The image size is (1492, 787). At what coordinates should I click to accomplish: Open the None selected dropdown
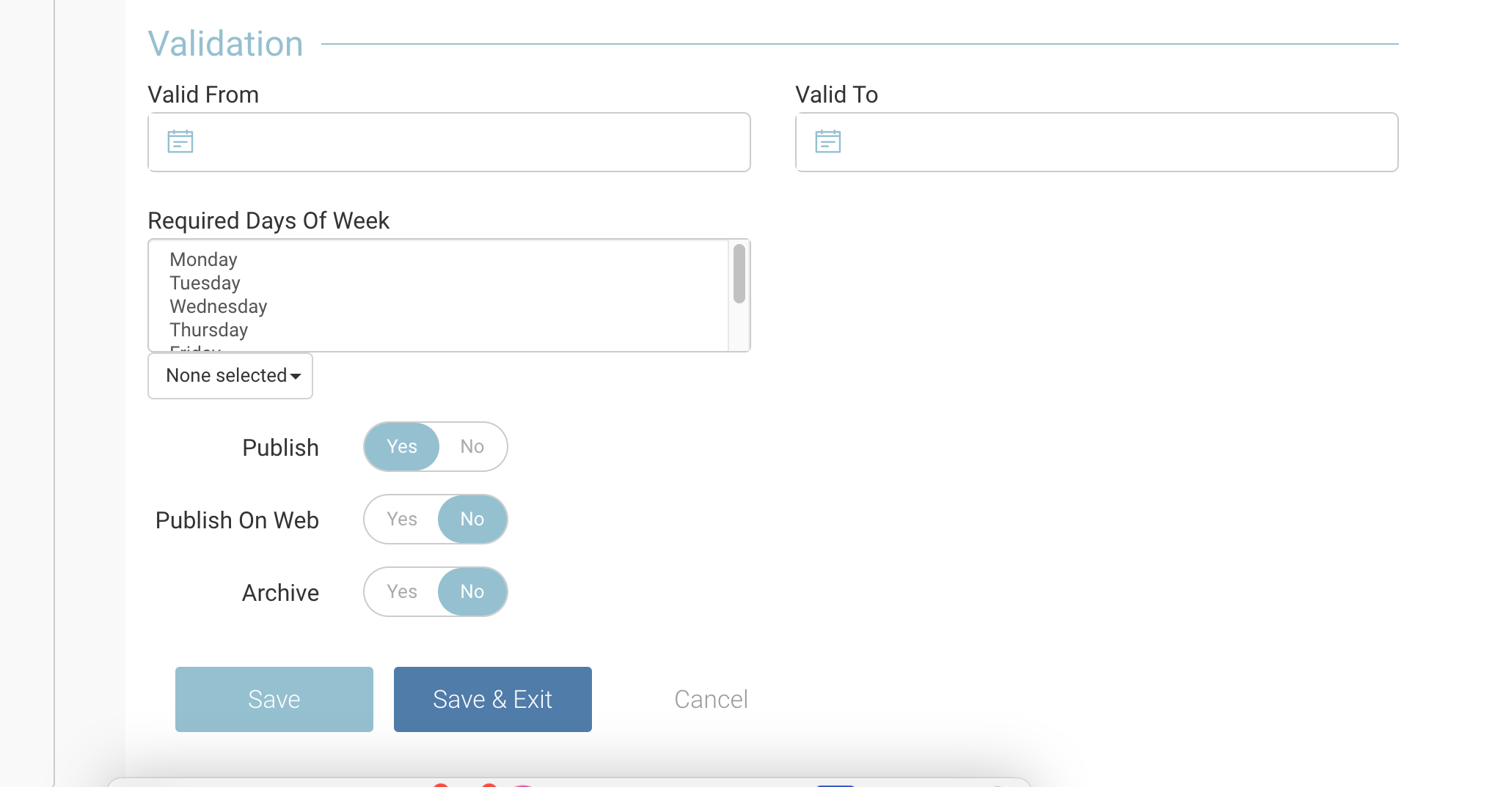(x=230, y=376)
